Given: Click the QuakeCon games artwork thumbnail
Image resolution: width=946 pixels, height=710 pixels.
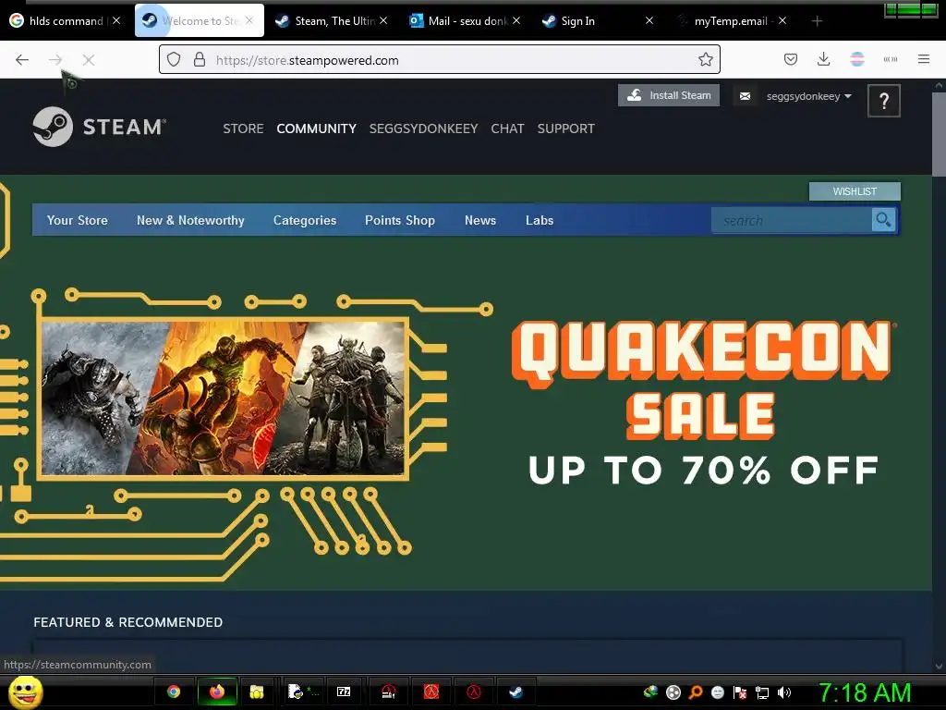Looking at the screenshot, I should (x=224, y=398).
